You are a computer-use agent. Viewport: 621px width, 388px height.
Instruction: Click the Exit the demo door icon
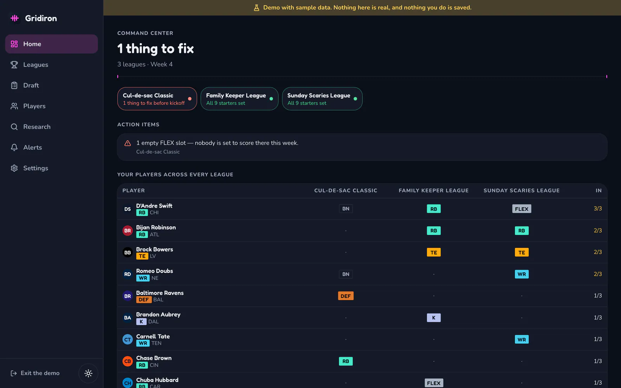[14, 373]
